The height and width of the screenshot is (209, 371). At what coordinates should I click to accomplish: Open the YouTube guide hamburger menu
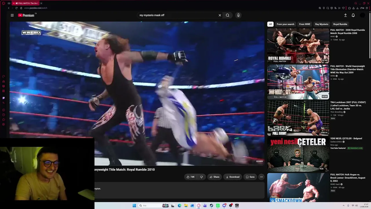coord(12,15)
